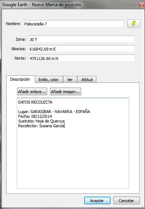Focus the Nombre field containing Psilocistella
145x209 pixels.
[x=74, y=24]
